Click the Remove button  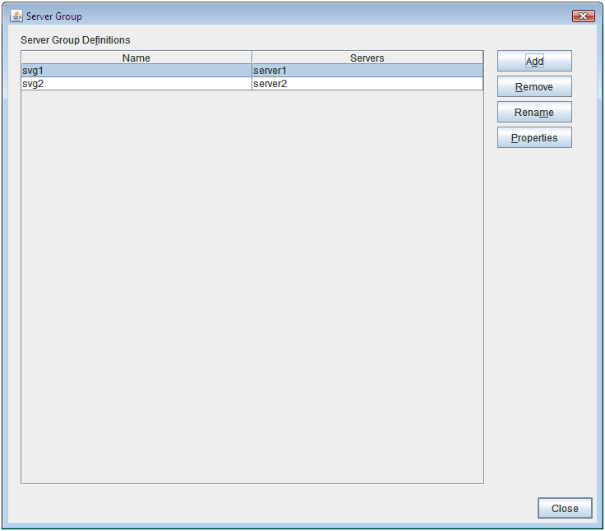point(534,87)
